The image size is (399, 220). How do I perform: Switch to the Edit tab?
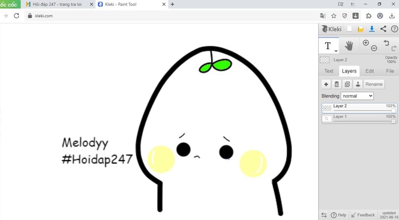click(370, 71)
